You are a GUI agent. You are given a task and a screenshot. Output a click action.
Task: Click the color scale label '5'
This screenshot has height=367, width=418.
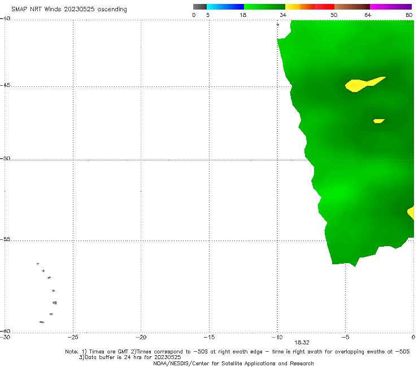(x=208, y=15)
